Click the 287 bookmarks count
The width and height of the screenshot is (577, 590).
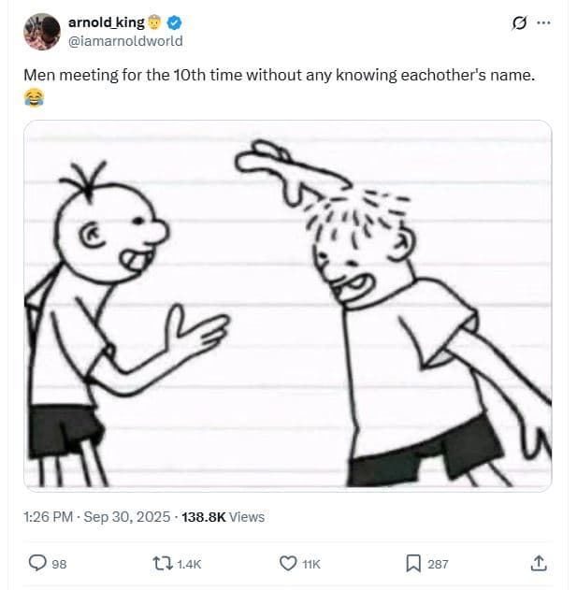[x=438, y=564]
